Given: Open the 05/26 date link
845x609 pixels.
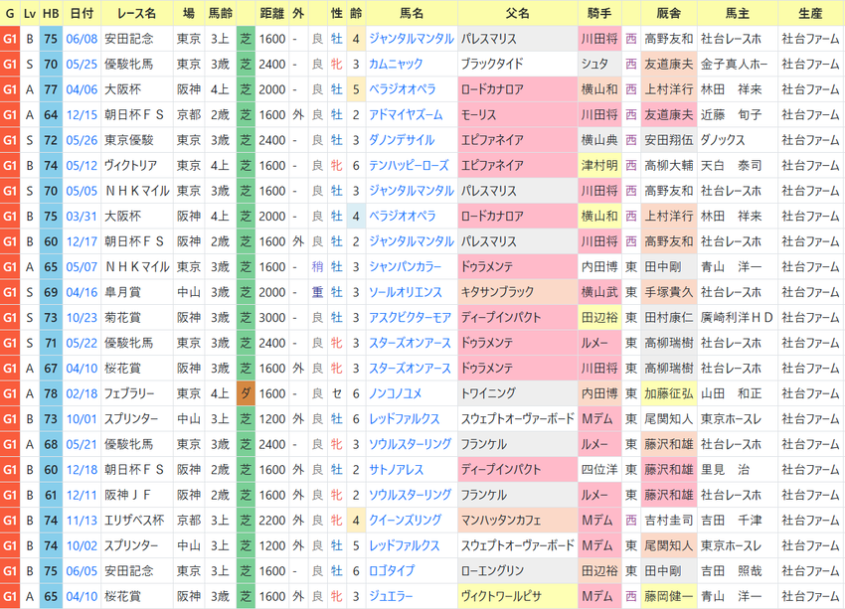Looking at the screenshot, I should pos(82,140).
